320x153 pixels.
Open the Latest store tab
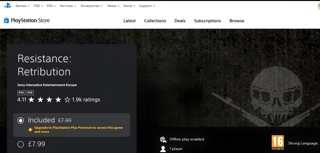(x=130, y=21)
